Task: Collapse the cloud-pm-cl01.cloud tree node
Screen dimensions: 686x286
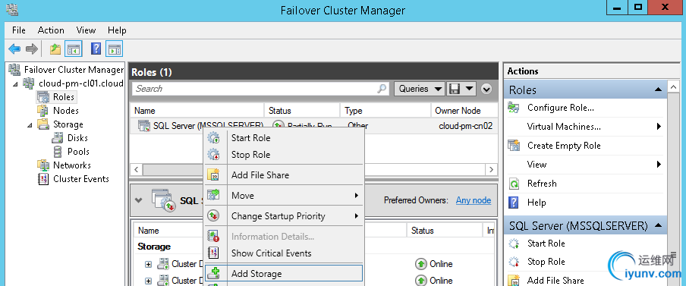Action: [15, 83]
